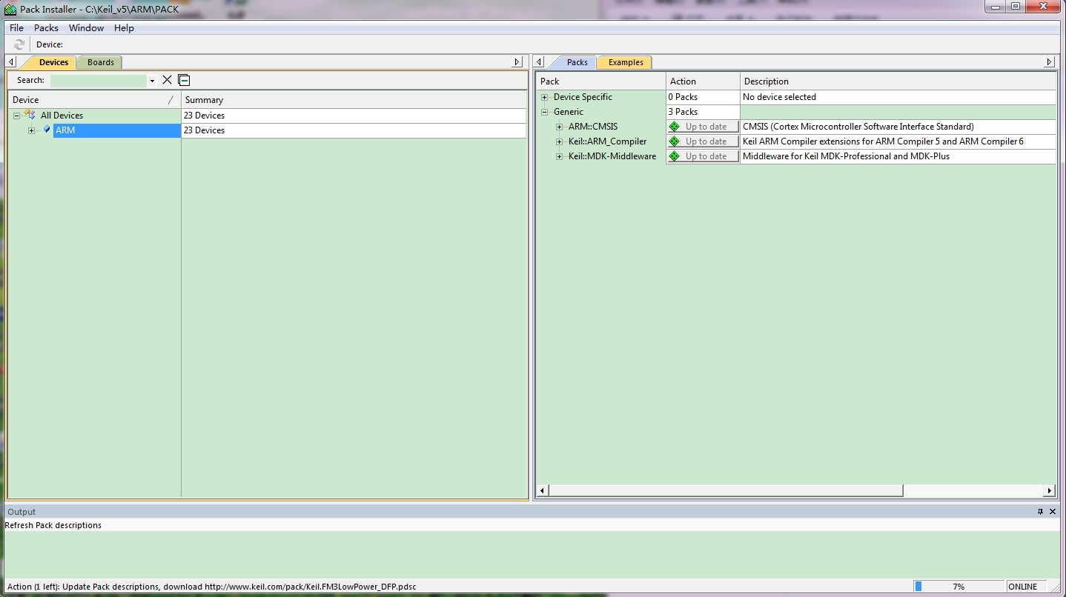Pin the Output panel
Image resolution: width=1066 pixels, height=597 pixels.
[1040, 511]
